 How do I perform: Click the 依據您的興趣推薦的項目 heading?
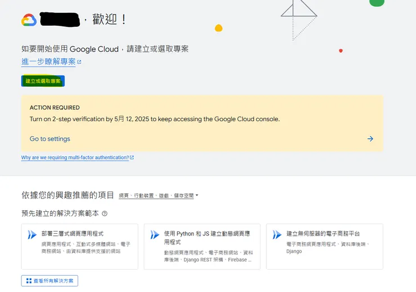67,195
